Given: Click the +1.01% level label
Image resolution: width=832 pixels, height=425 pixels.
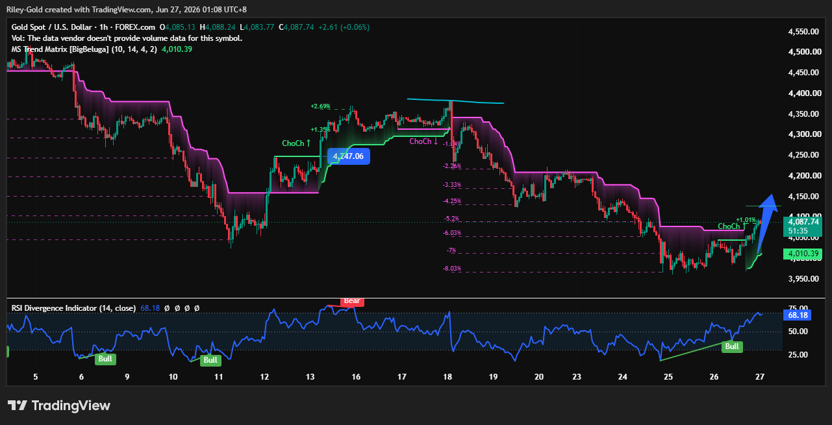Looking at the screenshot, I should 746,219.
